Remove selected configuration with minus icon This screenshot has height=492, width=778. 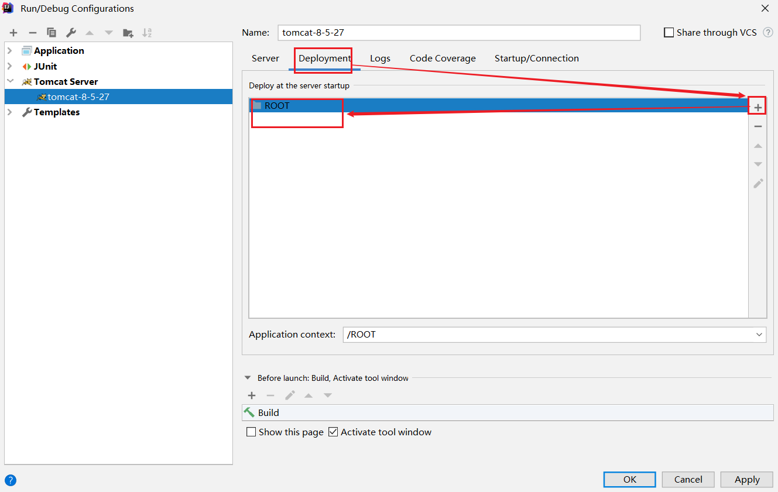[x=33, y=33]
